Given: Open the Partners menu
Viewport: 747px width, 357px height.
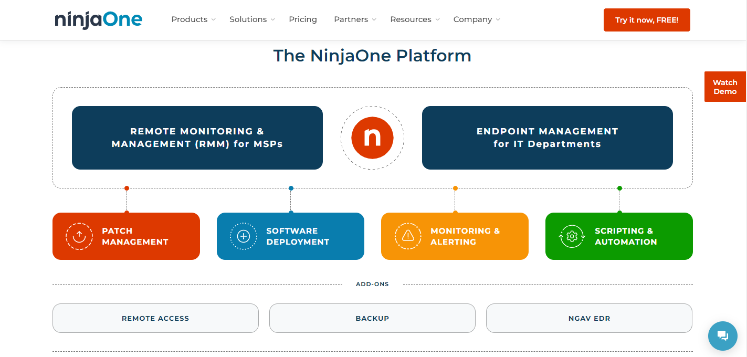Looking at the screenshot, I should [351, 19].
